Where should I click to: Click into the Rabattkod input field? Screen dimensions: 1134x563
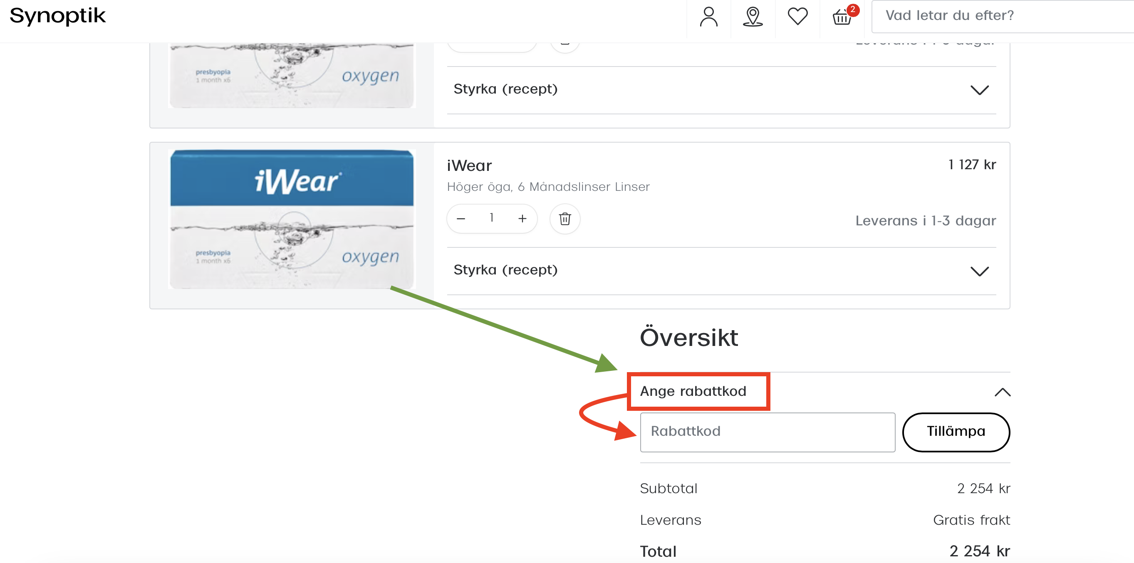pyautogui.click(x=767, y=432)
